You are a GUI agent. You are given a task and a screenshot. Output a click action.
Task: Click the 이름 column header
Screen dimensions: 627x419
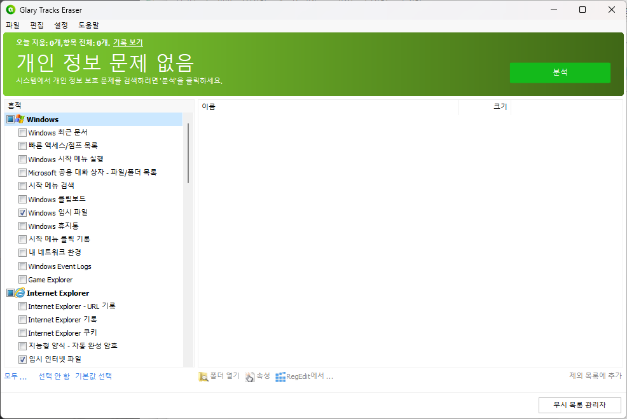pos(328,107)
